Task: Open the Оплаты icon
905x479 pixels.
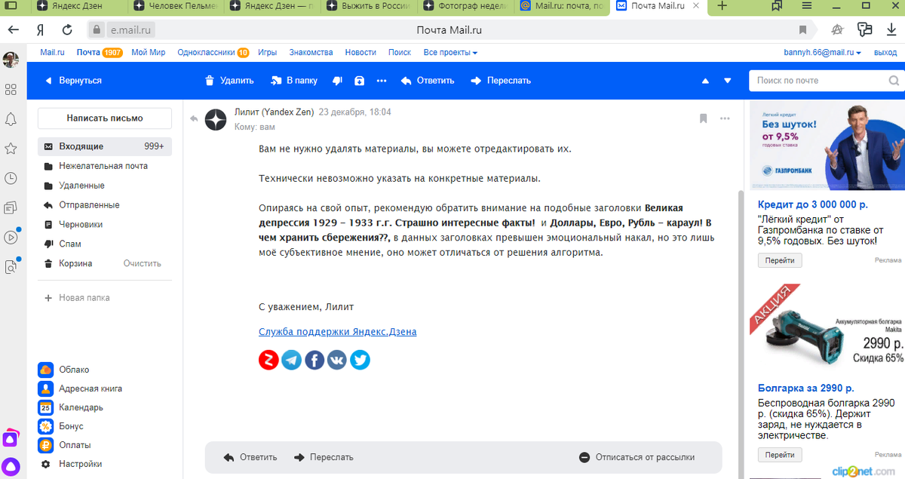Action: 45,445
